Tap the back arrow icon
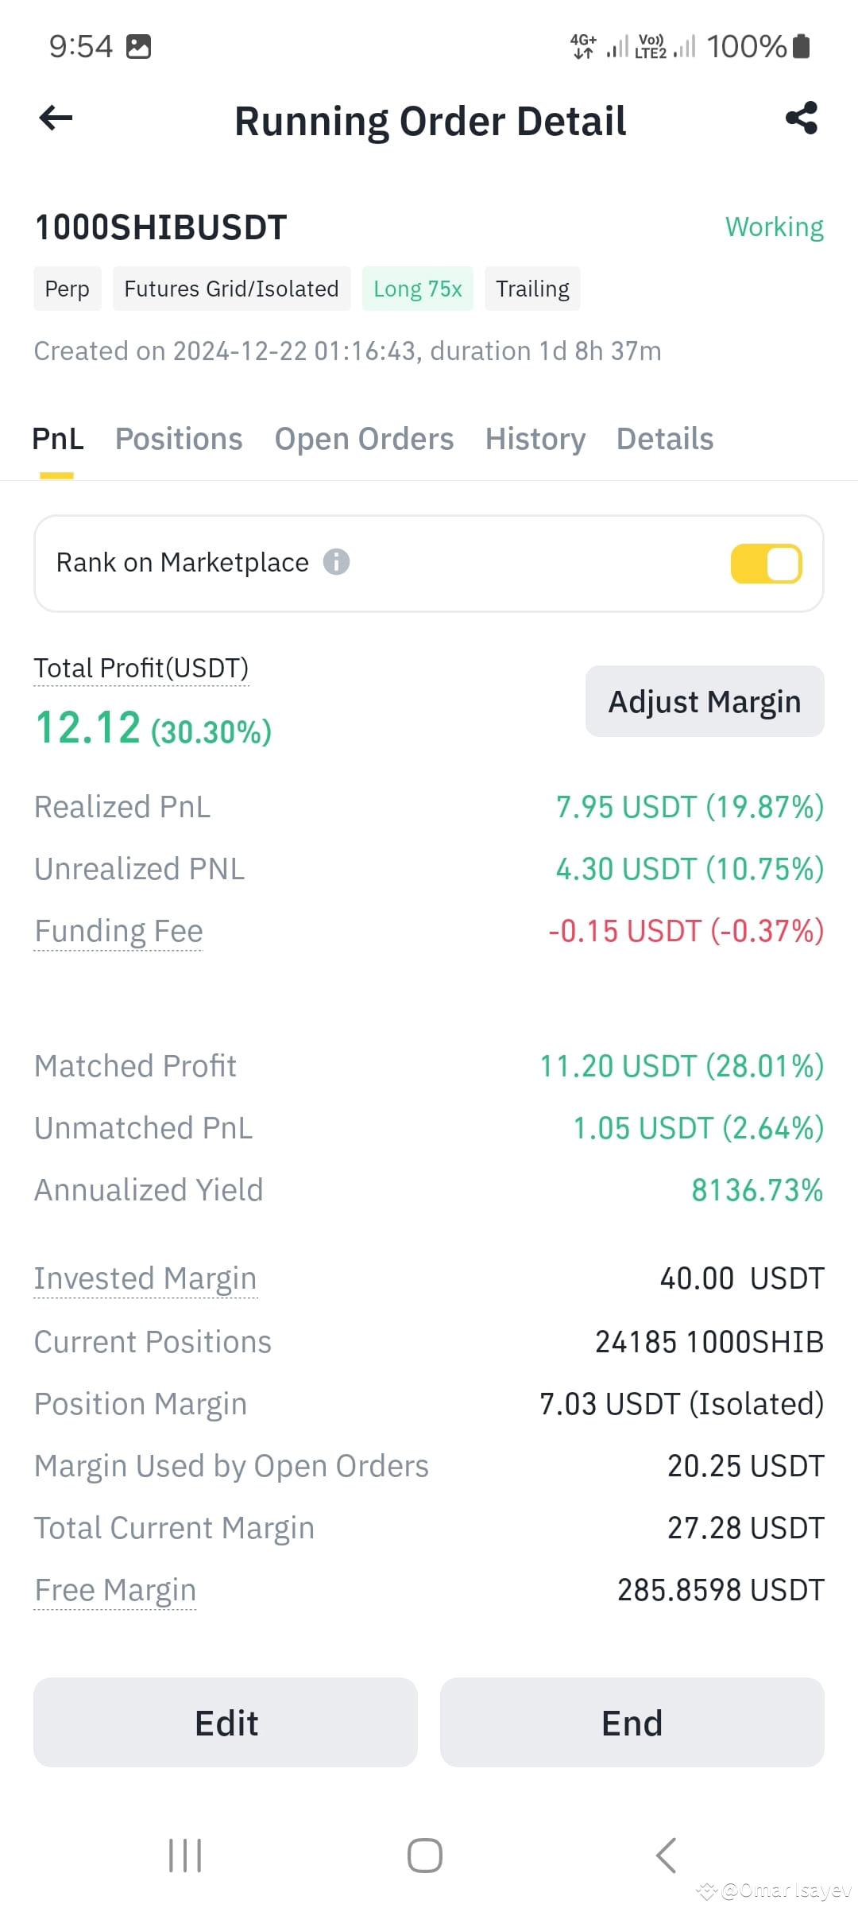The image size is (858, 1908). click(x=56, y=118)
